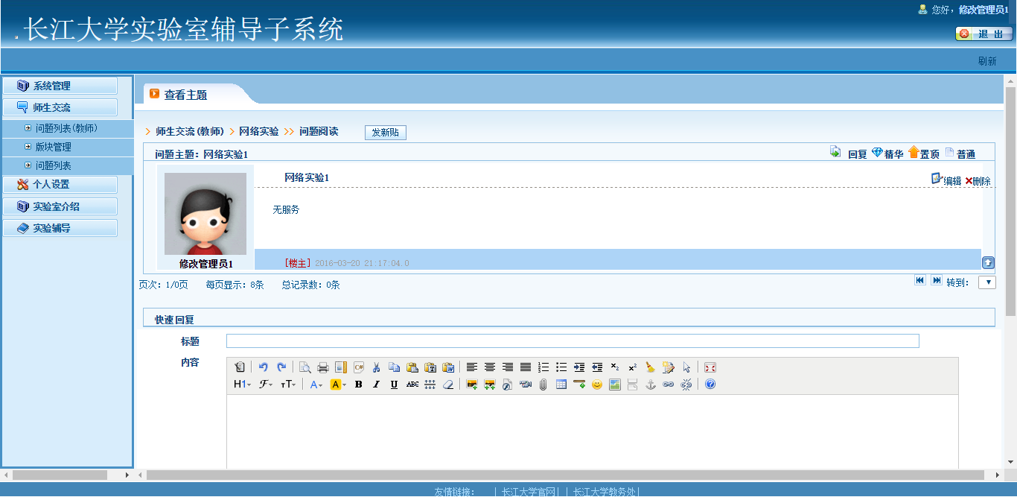Justify text fully in editor
The image size is (1017, 500).
[526, 367]
